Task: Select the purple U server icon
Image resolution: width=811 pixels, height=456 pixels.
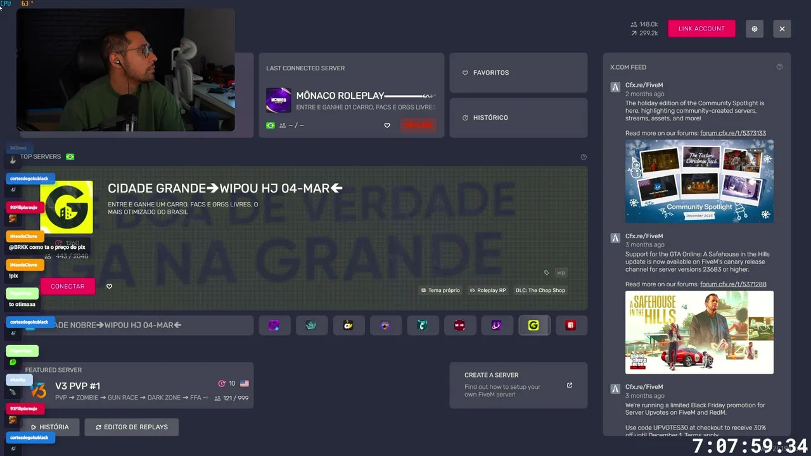Action: (x=497, y=326)
